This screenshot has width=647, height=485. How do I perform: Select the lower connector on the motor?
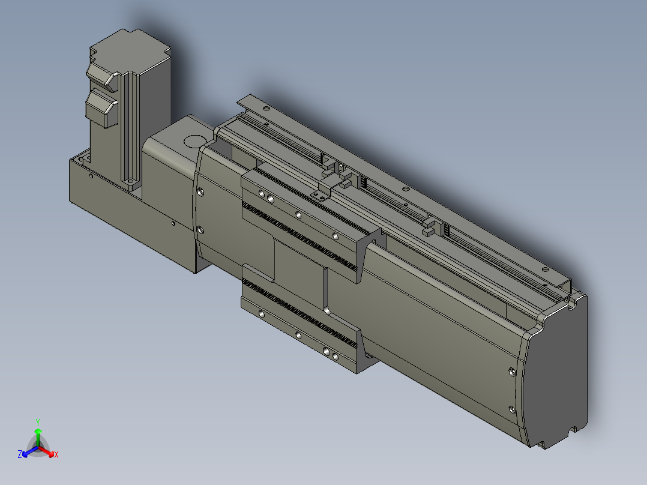pyautogui.click(x=101, y=108)
